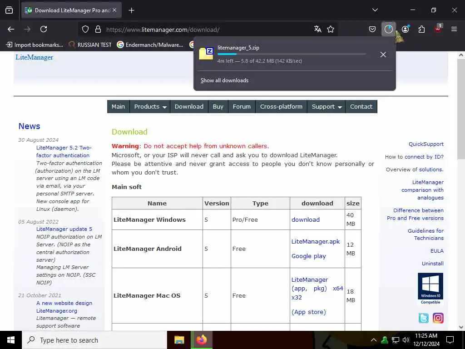Close the Download LiteManager tab
The image size is (465, 349).
(114, 10)
